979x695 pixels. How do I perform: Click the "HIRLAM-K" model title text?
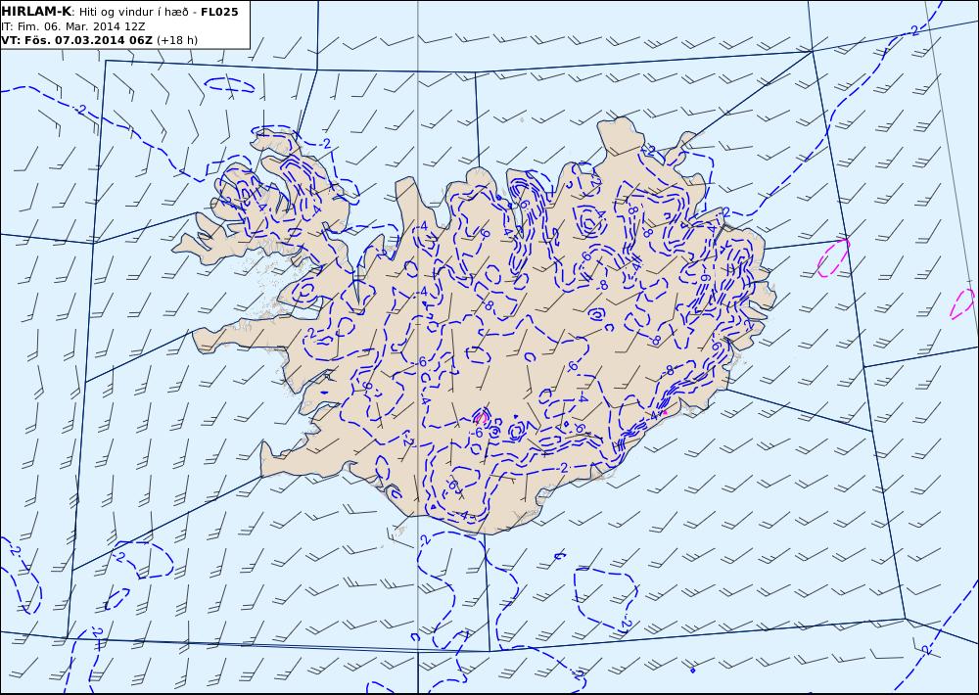click(36, 12)
